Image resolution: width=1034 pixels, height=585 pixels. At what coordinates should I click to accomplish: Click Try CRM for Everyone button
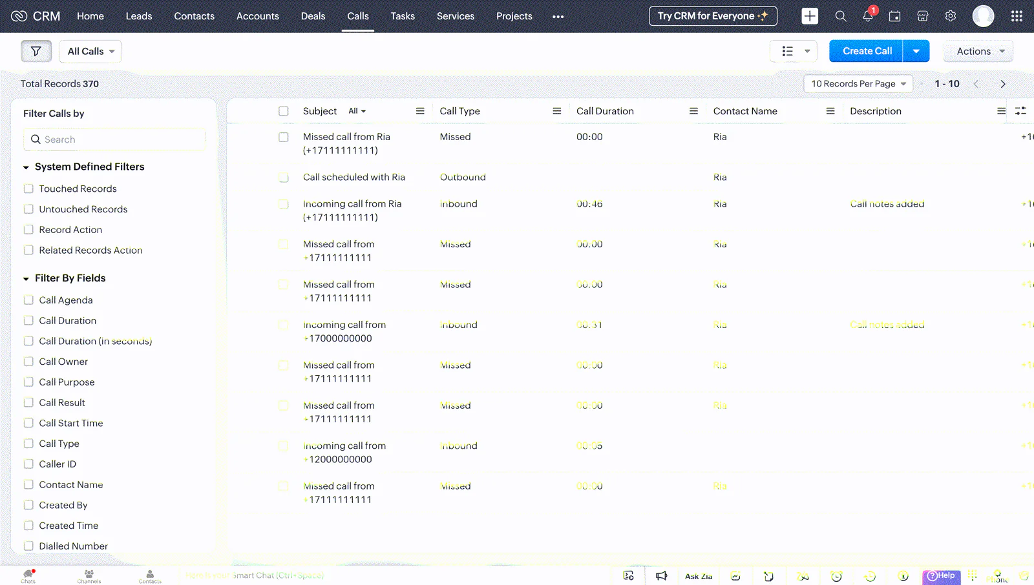[x=713, y=16]
